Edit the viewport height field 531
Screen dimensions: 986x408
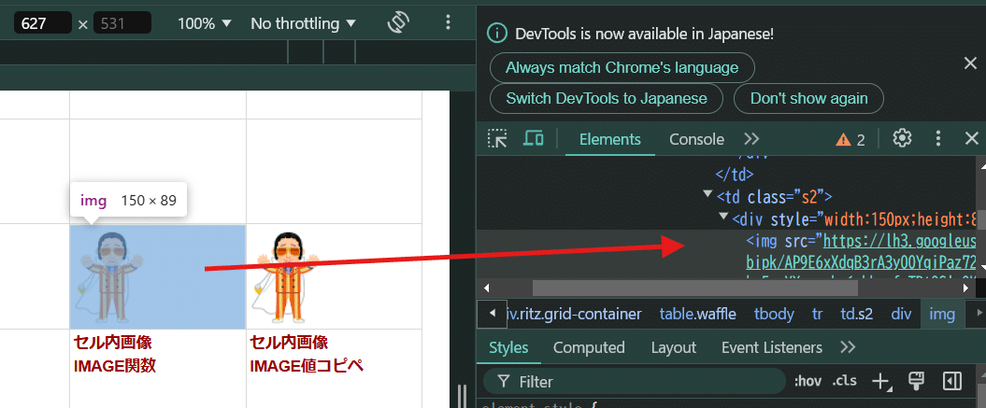click(x=122, y=23)
